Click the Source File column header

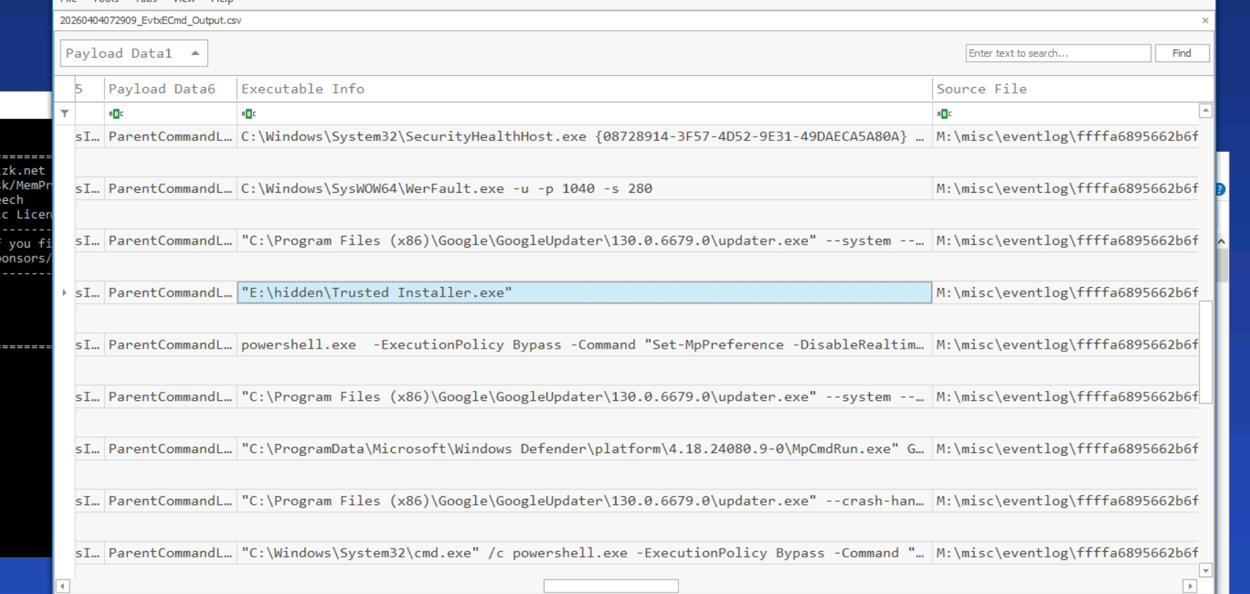[x=1064, y=89]
